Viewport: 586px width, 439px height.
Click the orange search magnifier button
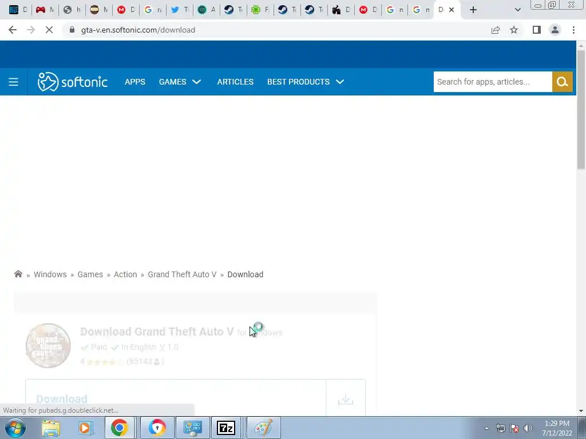pos(562,82)
